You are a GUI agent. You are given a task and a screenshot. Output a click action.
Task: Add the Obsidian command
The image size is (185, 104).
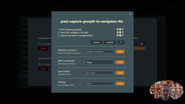point(120,52)
